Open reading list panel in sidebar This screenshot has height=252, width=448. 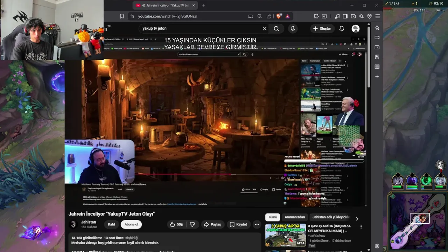(377, 66)
